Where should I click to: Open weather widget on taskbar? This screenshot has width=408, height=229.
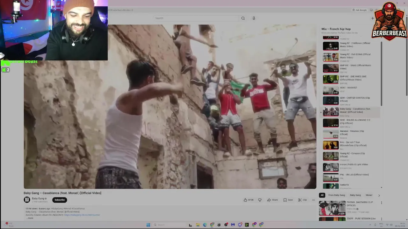tap(10, 225)
